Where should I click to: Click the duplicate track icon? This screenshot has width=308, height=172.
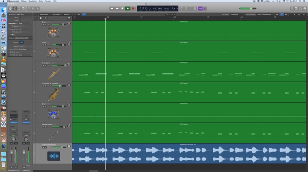tap(41, 18)
